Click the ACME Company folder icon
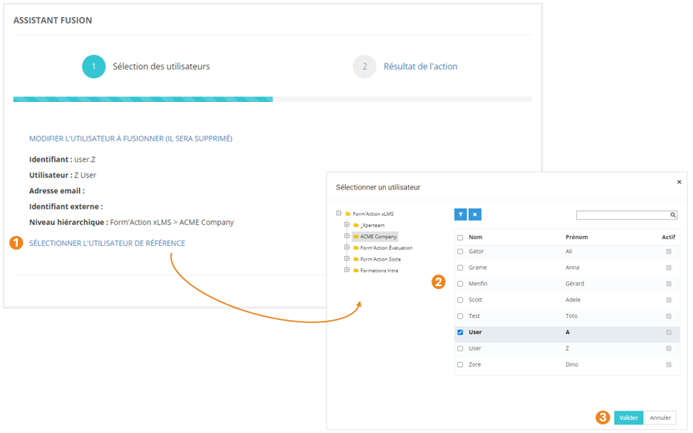The height and width of the screenshot is (433, 693). tap(356, 237)
